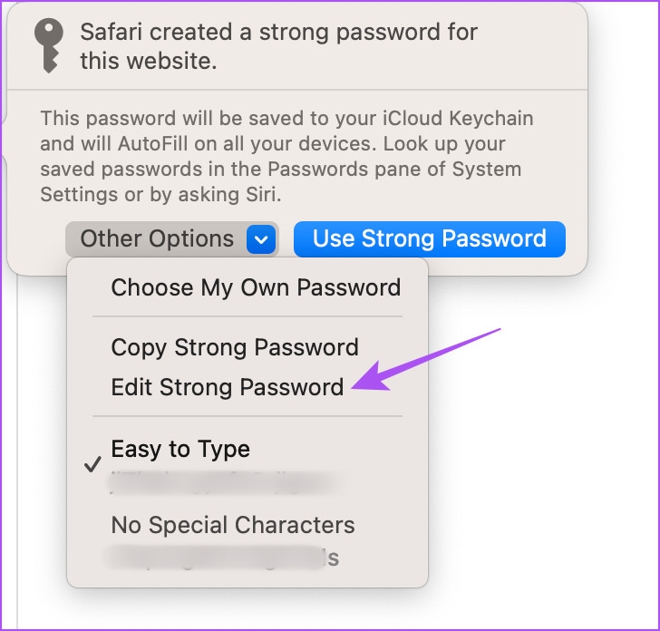Click Use Strong Password button
This screenshot has height=631, width=660.
pyautogui.click(x=430, y=238)
